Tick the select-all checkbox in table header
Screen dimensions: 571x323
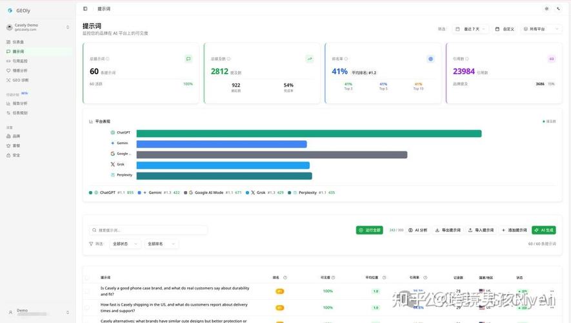pos(87,277)
